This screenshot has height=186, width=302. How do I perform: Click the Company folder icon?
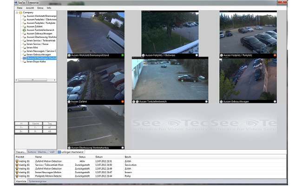click(20, 13)
